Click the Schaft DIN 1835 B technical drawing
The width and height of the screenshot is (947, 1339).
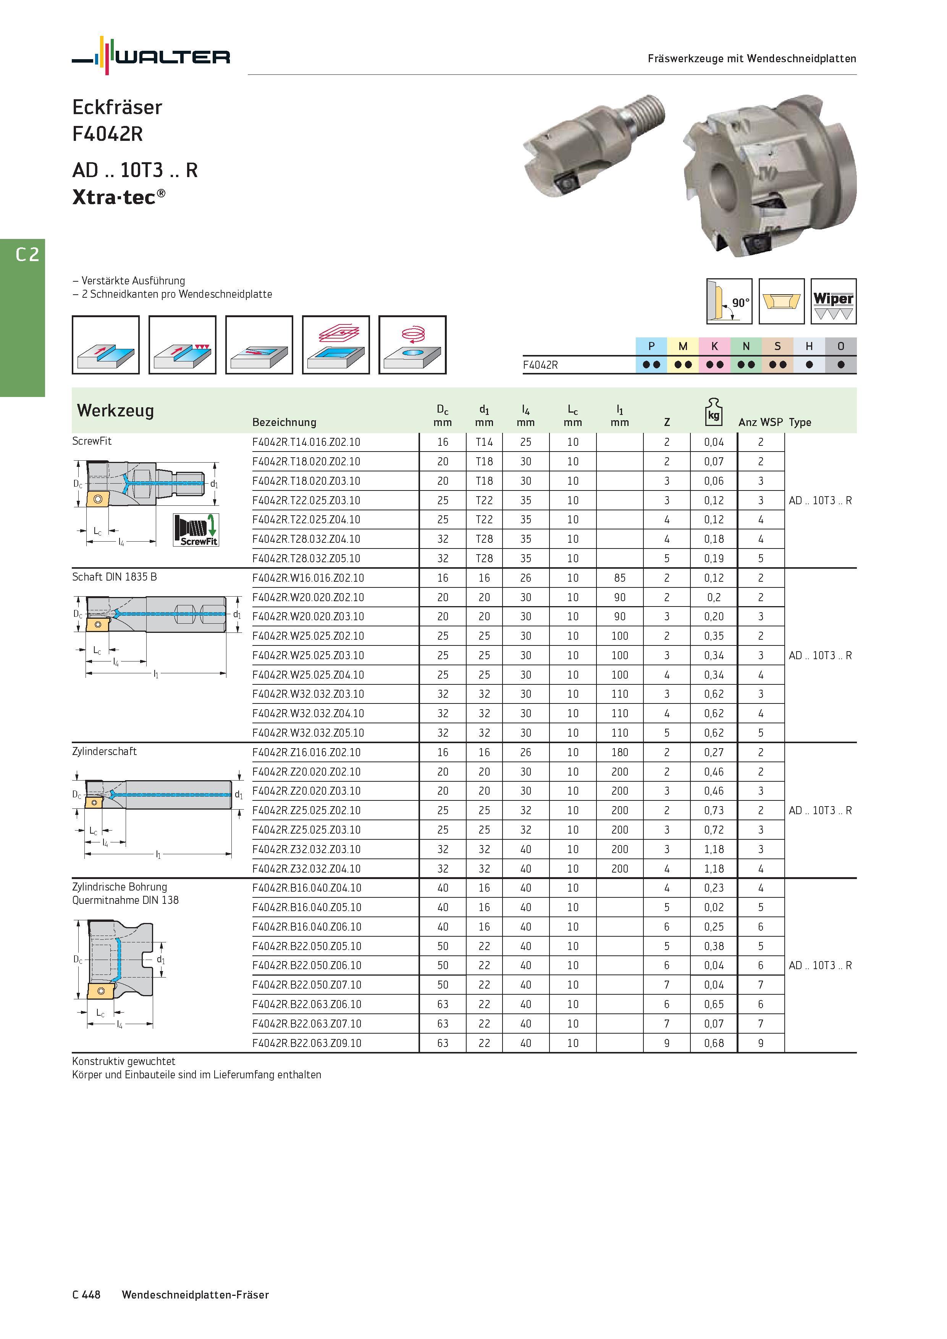[x=158, y=637]
